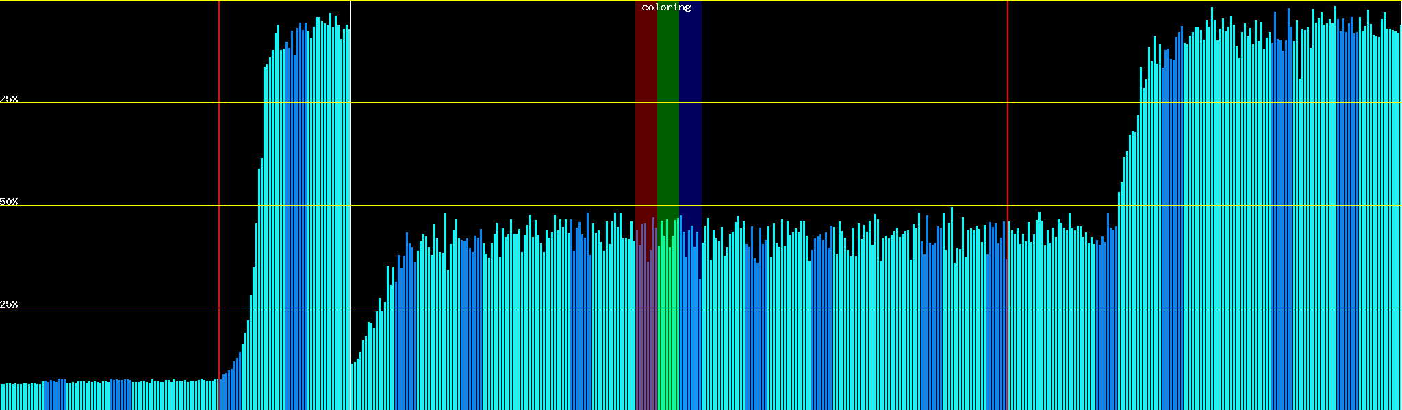The width and height of the screenshot is (1402, 410).
Task: Click the 25% axis label
Action: click(9, 304)
